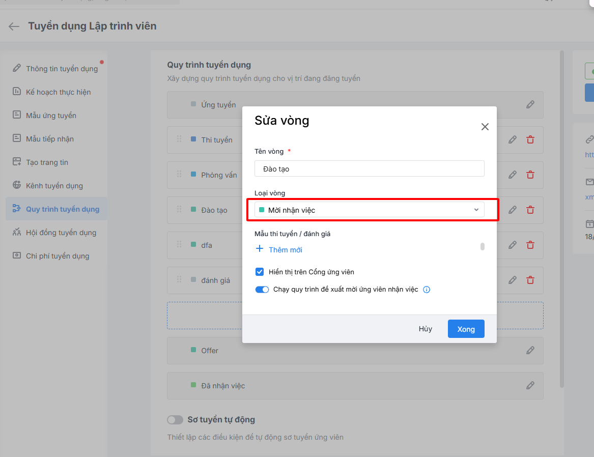
Task: Click the trash icon on đánh giá row
Action: coord(530,280)
